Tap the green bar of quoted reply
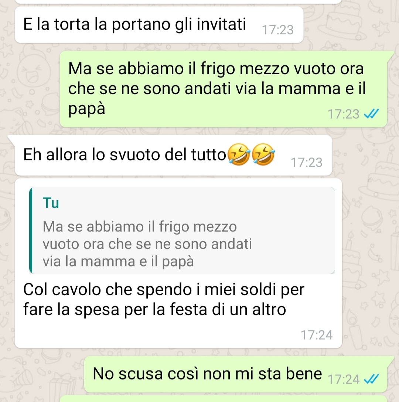This screenshot has height=402, width=399. click(31, 231)
